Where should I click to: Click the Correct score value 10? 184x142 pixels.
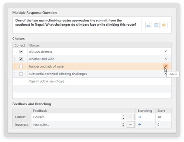(159, 117)
